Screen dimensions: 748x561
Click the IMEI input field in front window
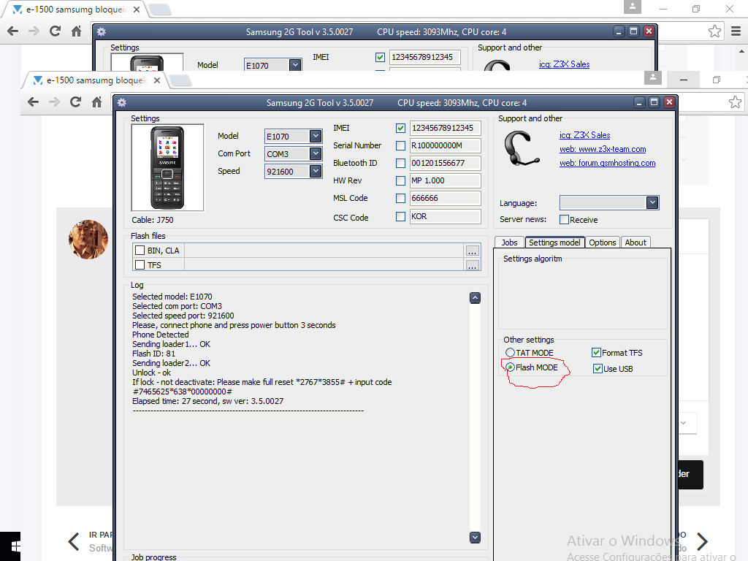445,129
